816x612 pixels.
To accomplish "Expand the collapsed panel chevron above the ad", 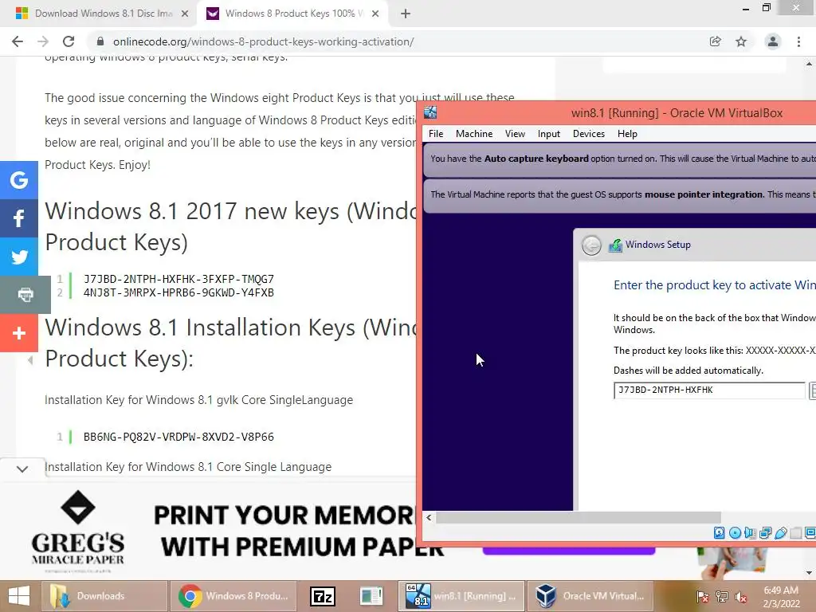I will click(x=22, y=469).
